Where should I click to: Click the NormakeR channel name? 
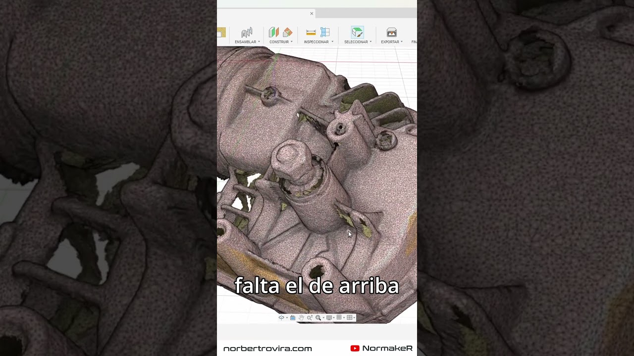[387, 348]
